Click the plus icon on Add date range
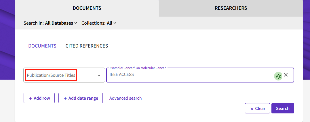Viewport: 310px width, 122px height. pos(65,99)
